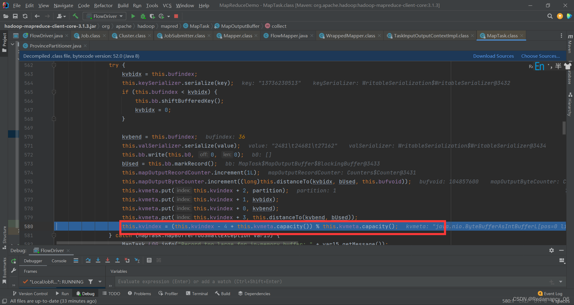This screenshot has height=305, width=574.
Task: Click the Open folder toolbar icon
Action: [x=5, y=16]
